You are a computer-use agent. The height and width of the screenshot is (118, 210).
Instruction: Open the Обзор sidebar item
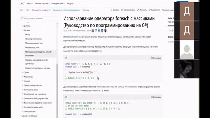(28, 34)
